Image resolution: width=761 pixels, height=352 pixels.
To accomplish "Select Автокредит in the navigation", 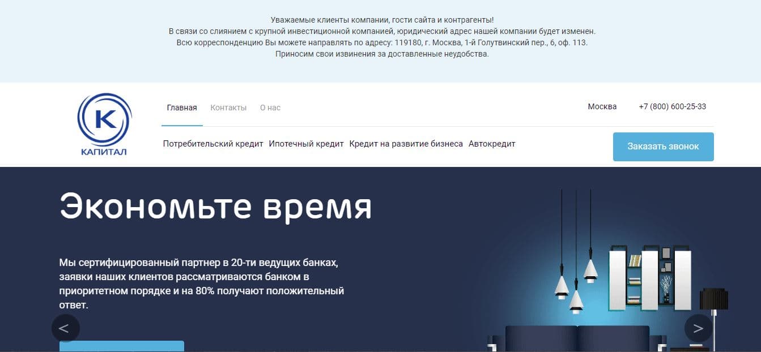I will point(492,143).
